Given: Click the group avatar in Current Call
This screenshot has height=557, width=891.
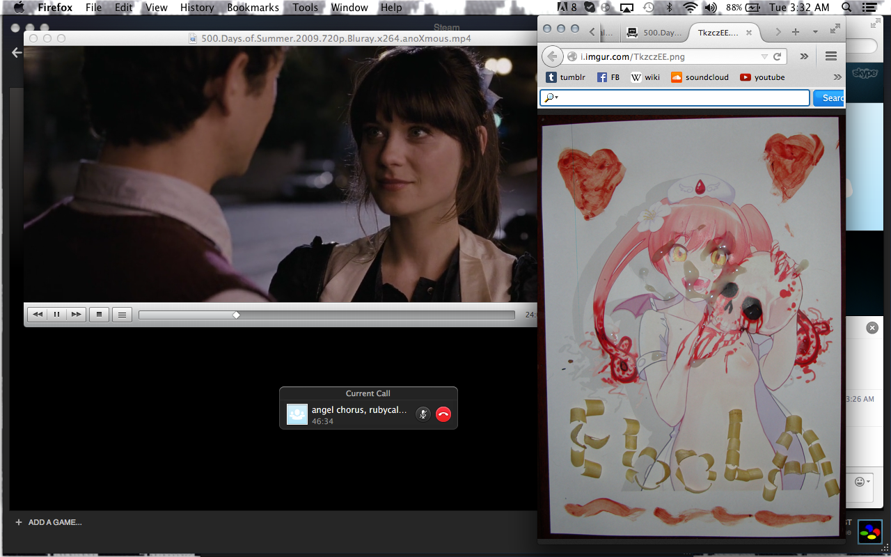Looking at the screenshot, I should pos(297,414).
